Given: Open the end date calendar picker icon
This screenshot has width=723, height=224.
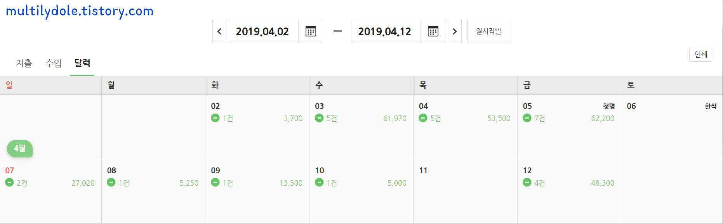Looking at the screenshot, I should [433, 31].
